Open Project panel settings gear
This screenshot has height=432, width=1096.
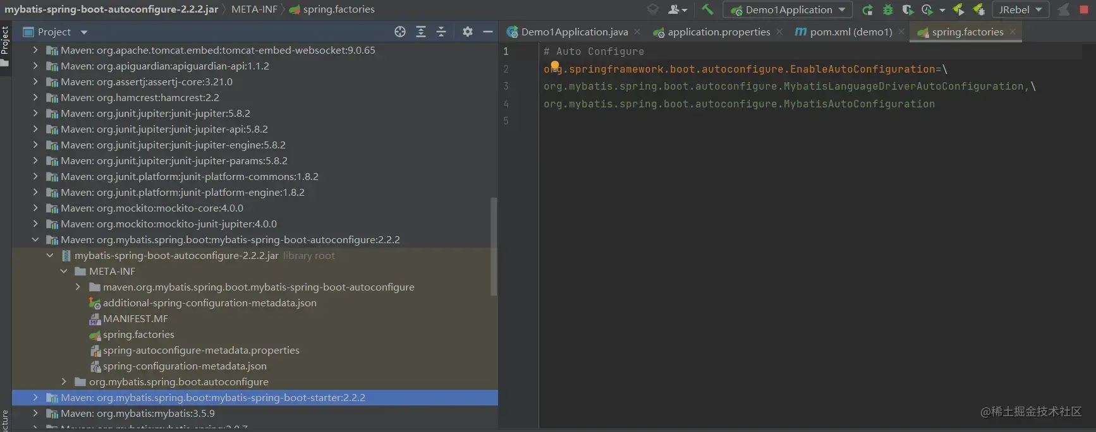(468, 32)
